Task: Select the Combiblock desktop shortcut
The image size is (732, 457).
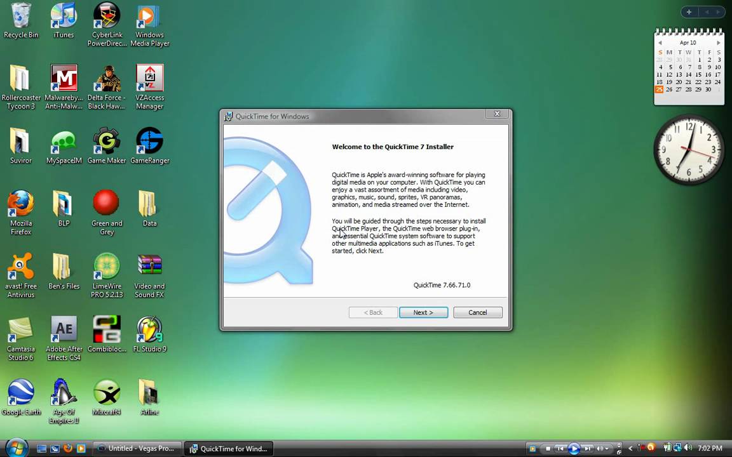Action: coord(107,335)
